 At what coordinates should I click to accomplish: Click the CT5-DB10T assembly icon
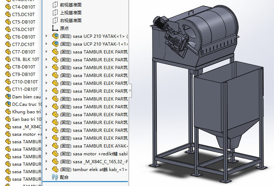click(8, 22)
